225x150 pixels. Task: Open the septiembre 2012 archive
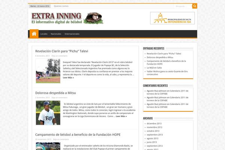click(x=154, y=146)
